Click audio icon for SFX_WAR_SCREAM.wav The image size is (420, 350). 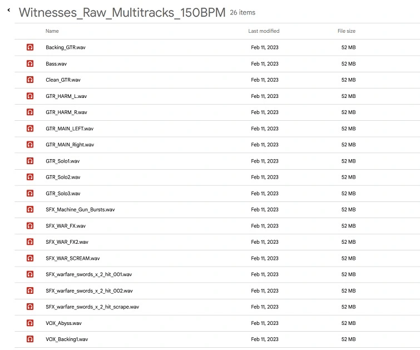[30, 258]
